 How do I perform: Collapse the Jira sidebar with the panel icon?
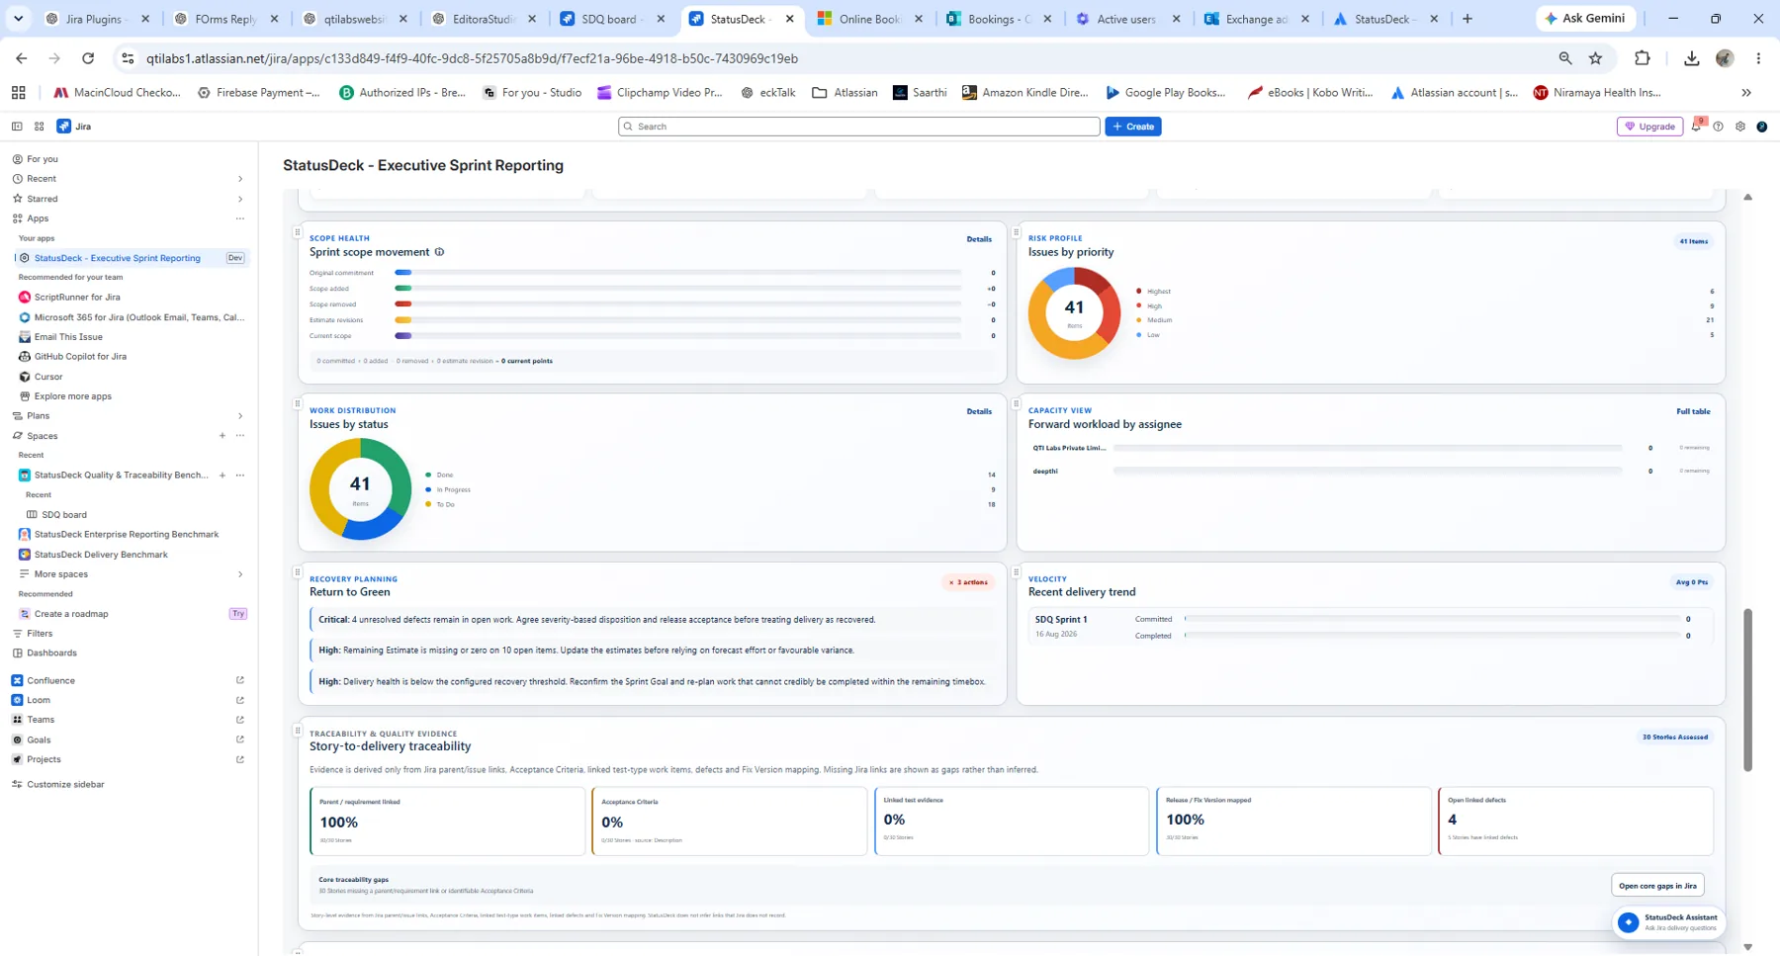17,127
